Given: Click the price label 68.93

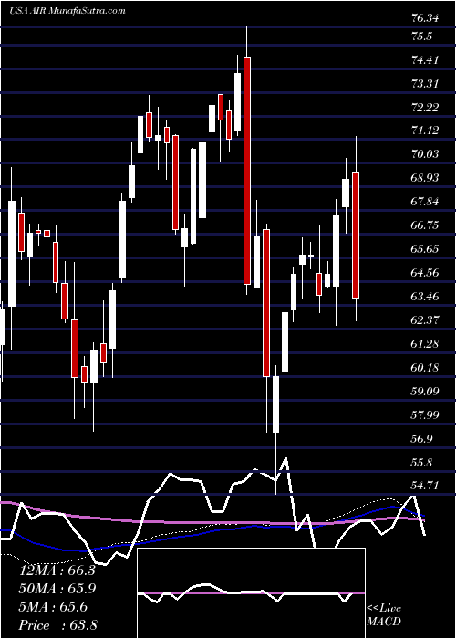Looking at the screenshot, I should (x=427, y=178).
